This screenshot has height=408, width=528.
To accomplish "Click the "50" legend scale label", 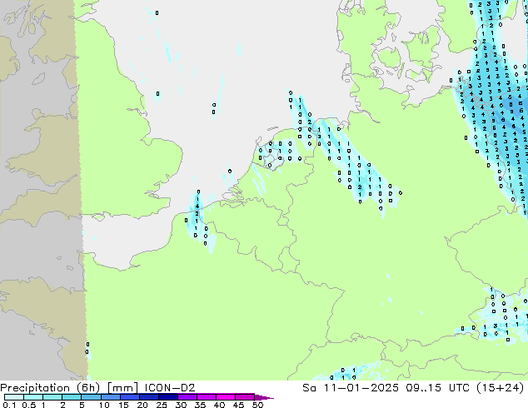I will [257, 405].
